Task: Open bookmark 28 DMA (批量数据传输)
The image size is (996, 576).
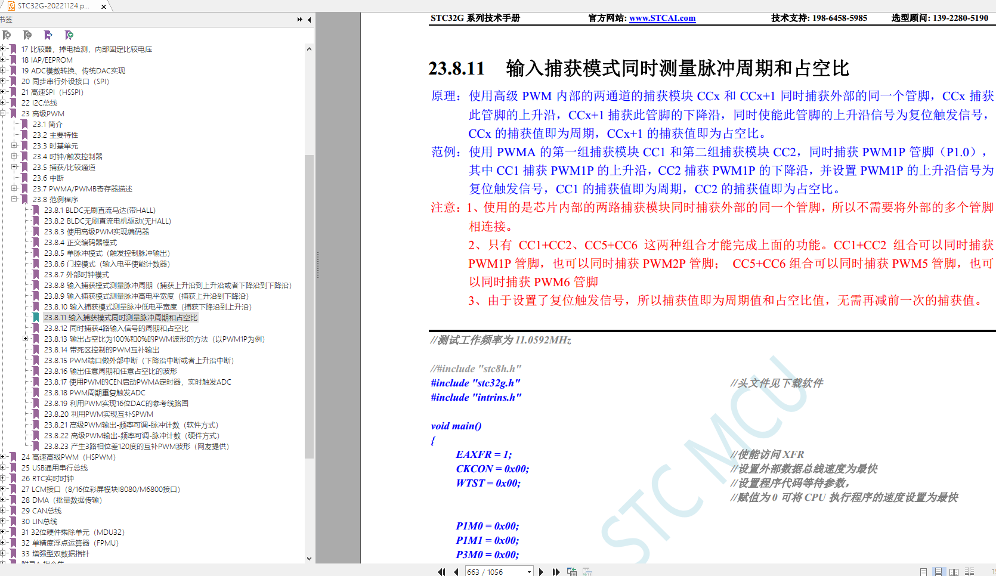Action: [x=62, y=500]
